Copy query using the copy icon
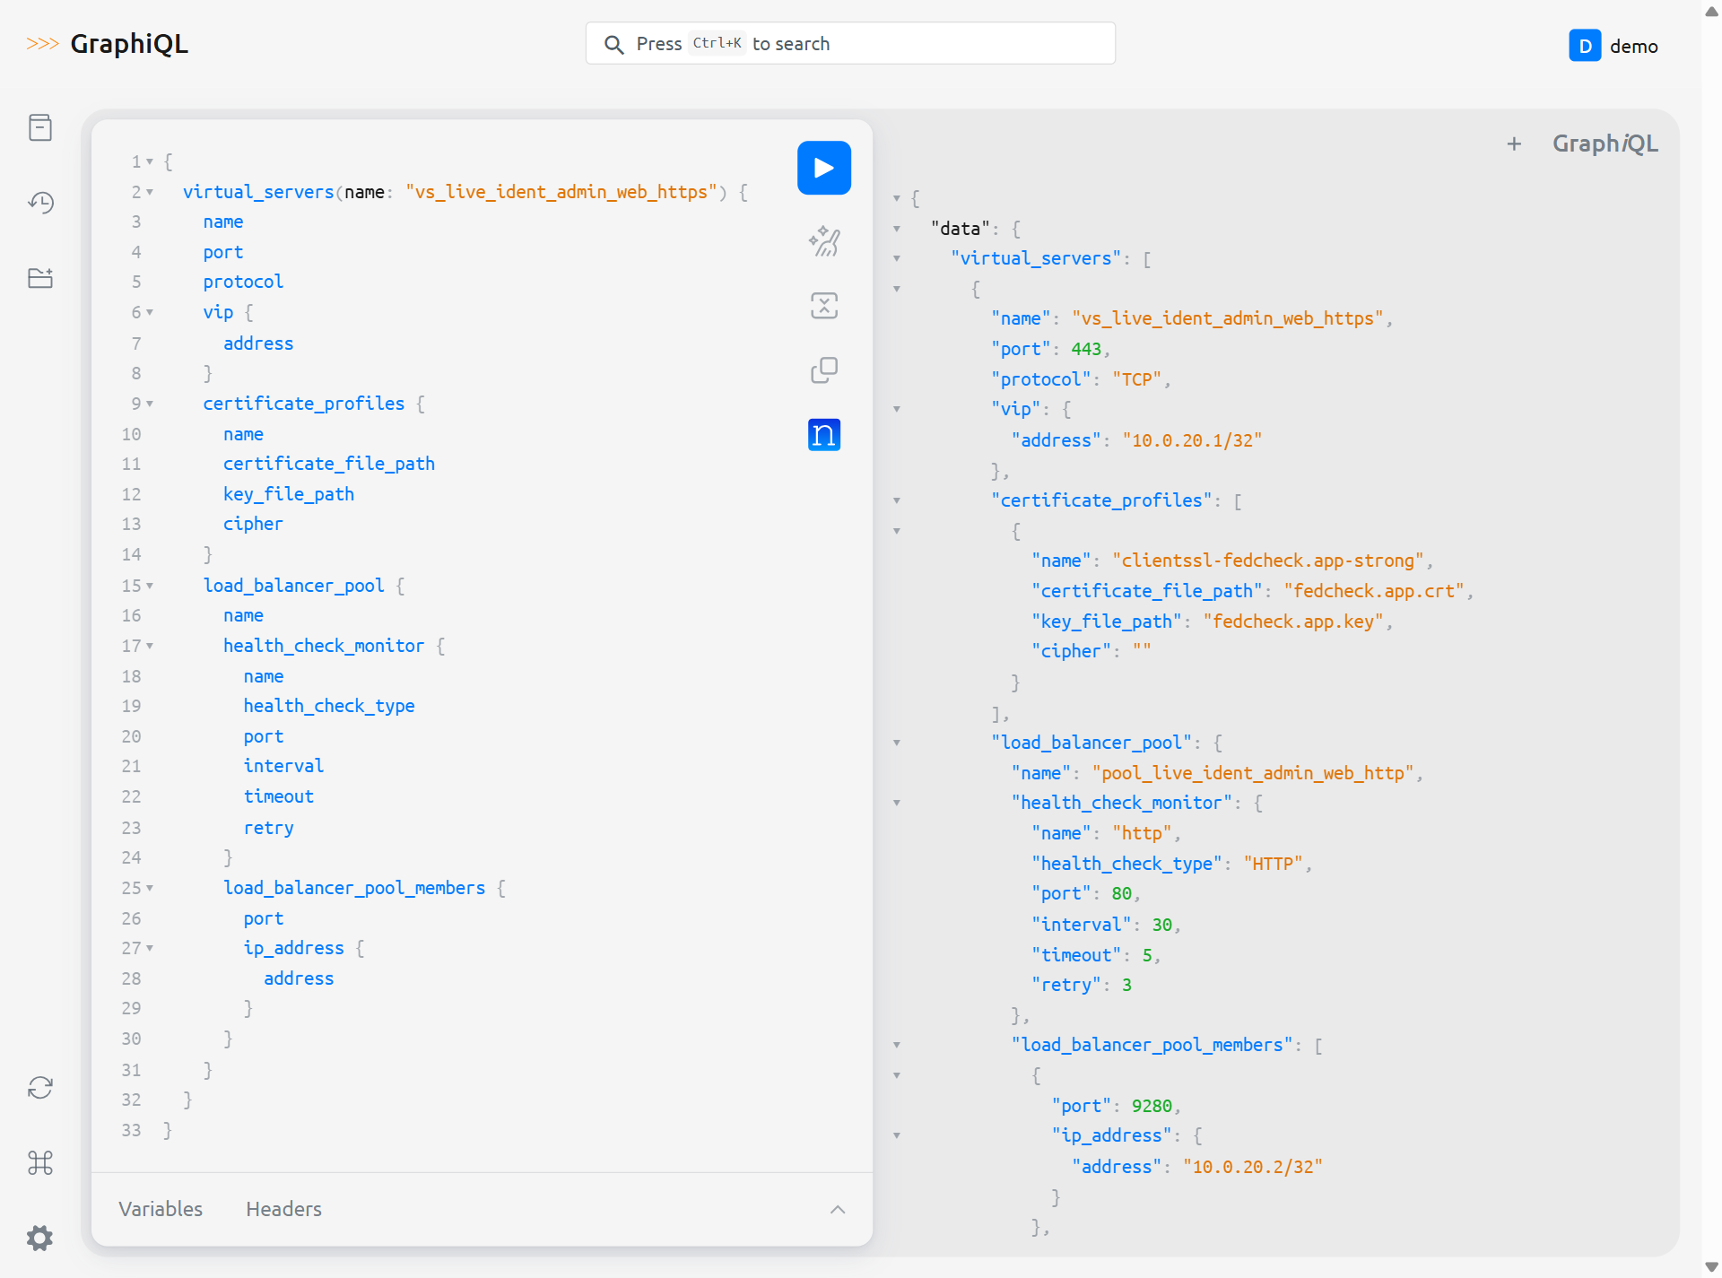 [823, 370]
